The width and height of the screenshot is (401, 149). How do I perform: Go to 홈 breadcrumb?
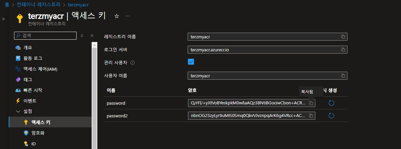pyautogui.click(x=7, y=5)
